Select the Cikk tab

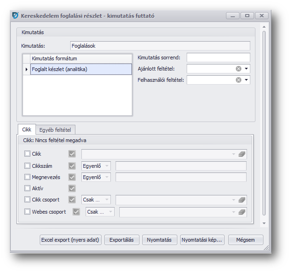pos(27,129)
